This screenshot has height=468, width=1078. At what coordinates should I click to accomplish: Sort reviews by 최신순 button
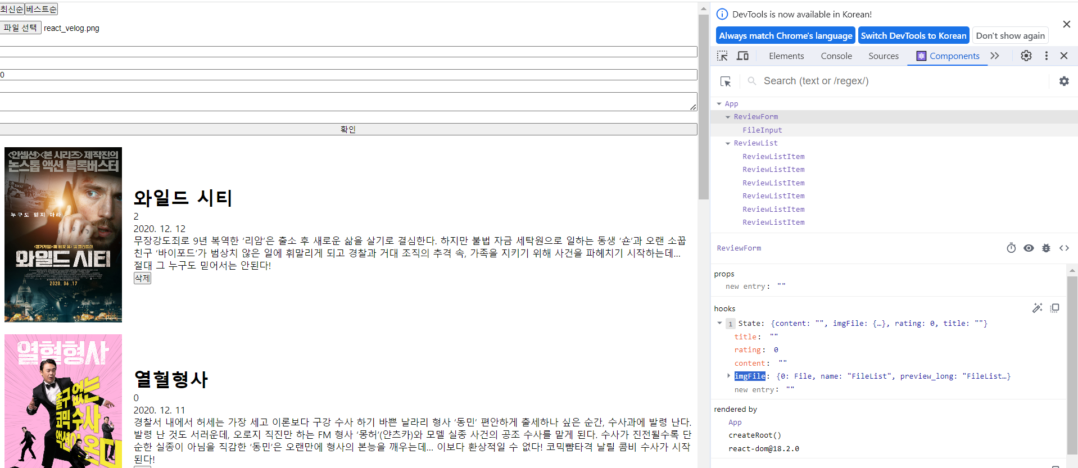click(x=12, y=9)
